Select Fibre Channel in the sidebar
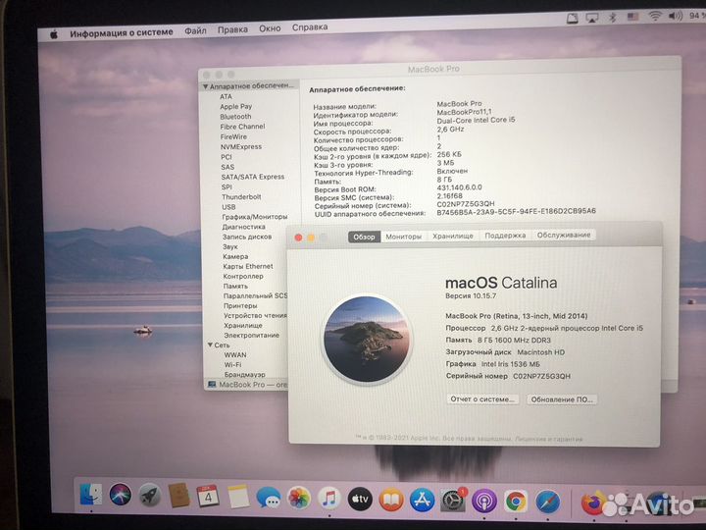The width and height of the screenshot is (706, 530). (x=243, y=127)
